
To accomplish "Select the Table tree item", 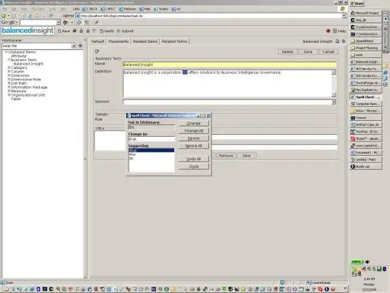I will click(x=15, y=99).
